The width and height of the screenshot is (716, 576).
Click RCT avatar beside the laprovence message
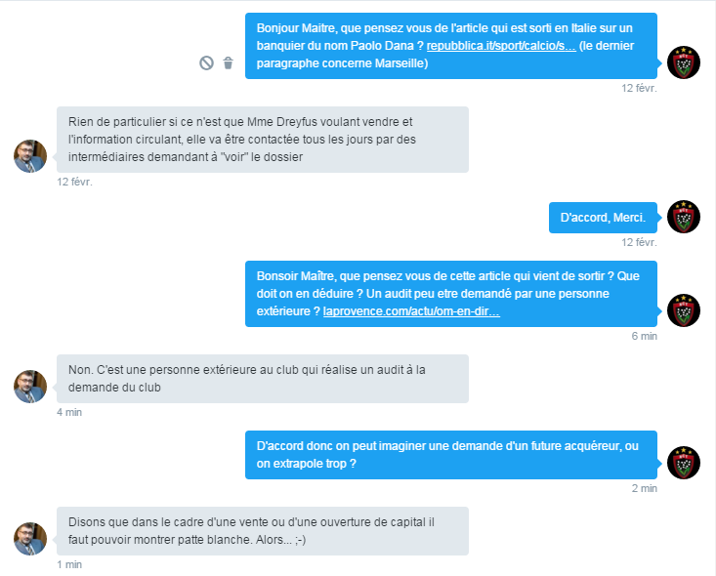[x=684, y=310]
